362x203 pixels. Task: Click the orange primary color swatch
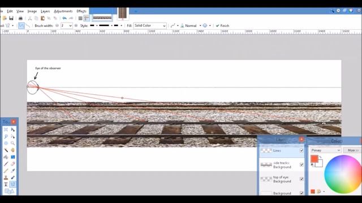[314, 159]
